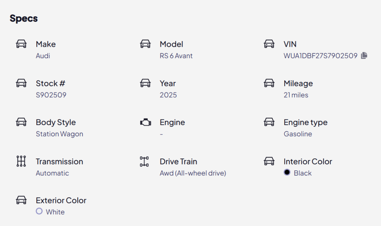Click the car icon beside Engine type
This screenshot has width=381, height=226.
click(x=269, y=122)
